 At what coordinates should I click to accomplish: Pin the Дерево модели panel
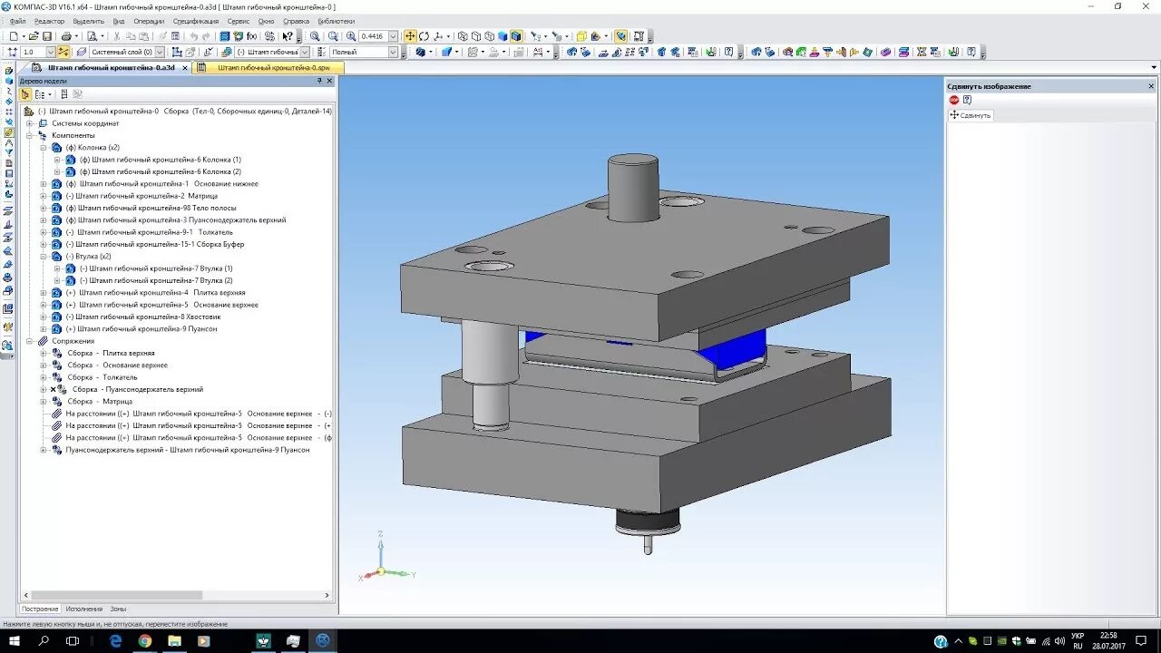[x=319, y=81]
